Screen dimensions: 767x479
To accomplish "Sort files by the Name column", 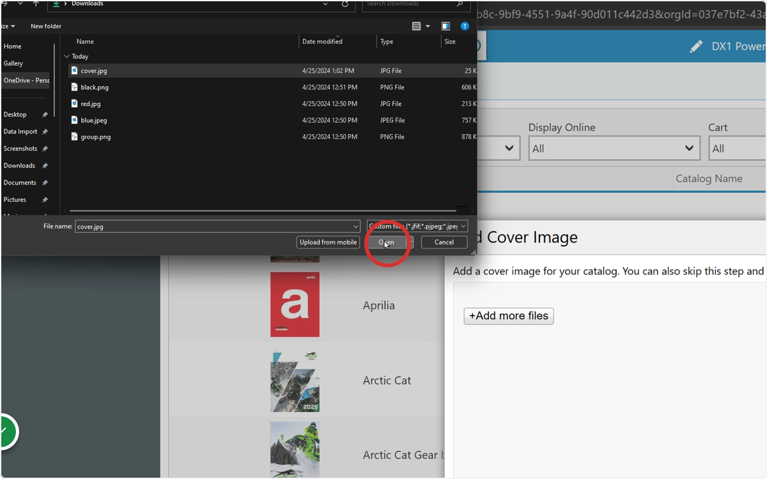I will [x=85, y=42].
